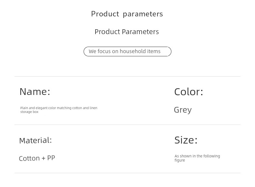Screen dimensions: 255x187
Task: Click the 'Grey' color value
Action: coord(183,110)
